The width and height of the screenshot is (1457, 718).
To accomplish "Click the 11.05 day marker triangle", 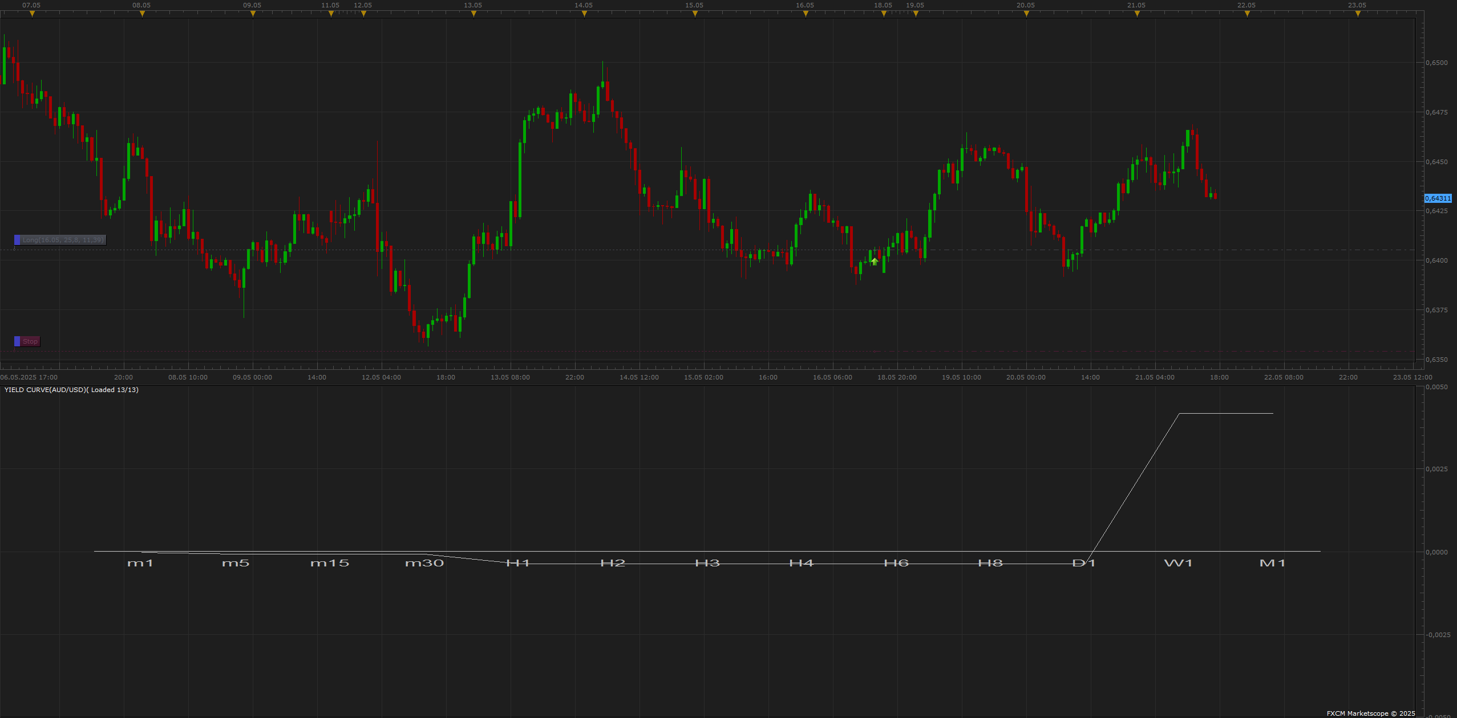I will click(x=331, y=14).
